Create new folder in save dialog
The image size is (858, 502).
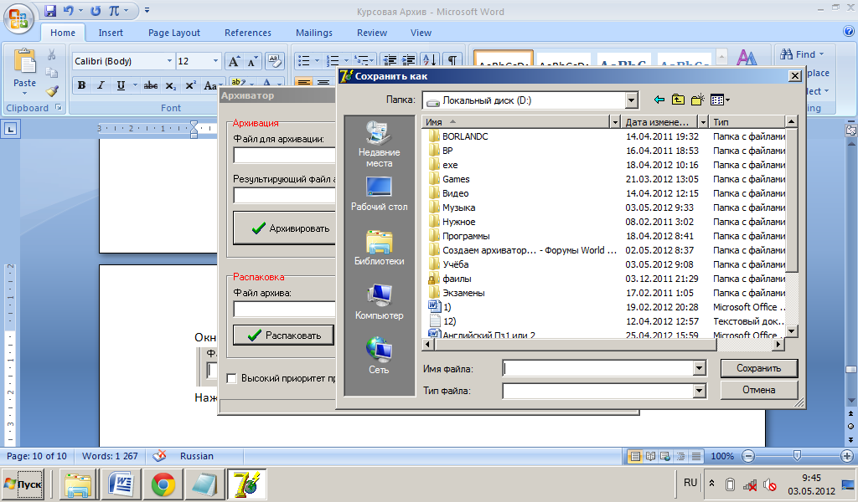(x=697, y=100)
